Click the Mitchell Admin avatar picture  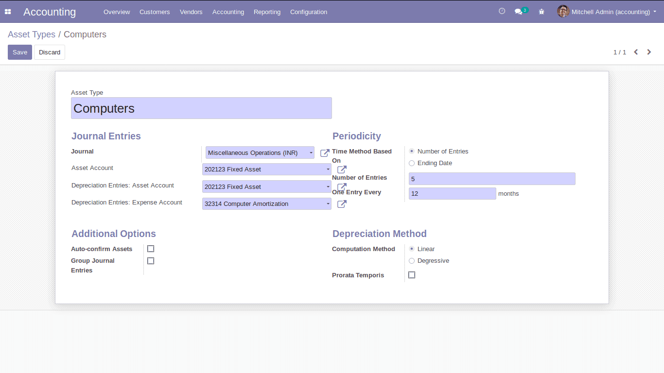pos(563,12)
